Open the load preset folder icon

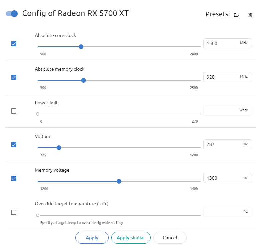[236, 15]
